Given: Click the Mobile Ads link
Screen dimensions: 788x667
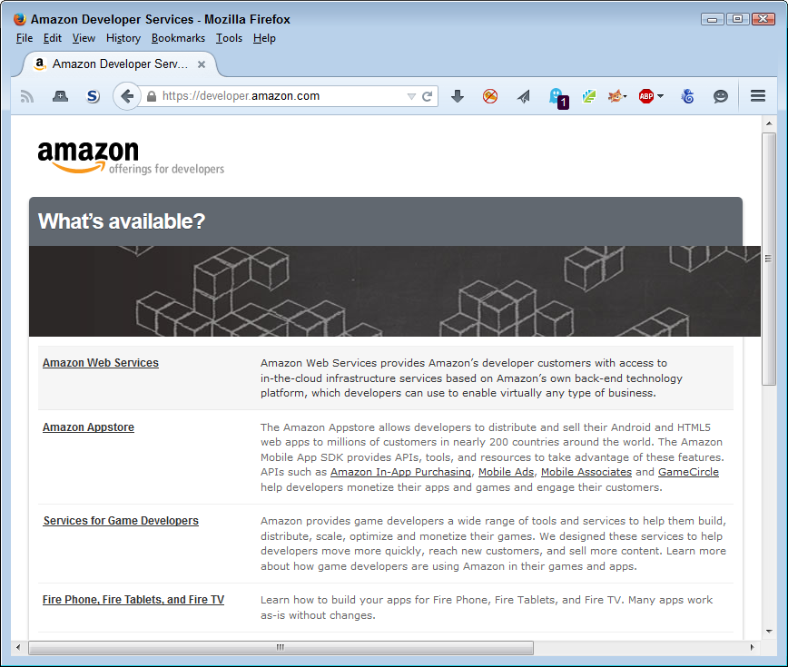Looking at the screenshot, I should 506,471.
